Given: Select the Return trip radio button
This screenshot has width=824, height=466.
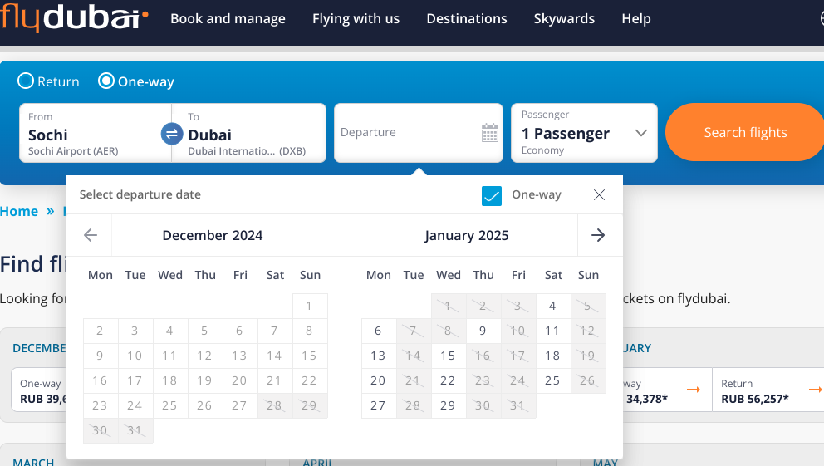Looking at the screenshot, I should click(x=26, y=81).
